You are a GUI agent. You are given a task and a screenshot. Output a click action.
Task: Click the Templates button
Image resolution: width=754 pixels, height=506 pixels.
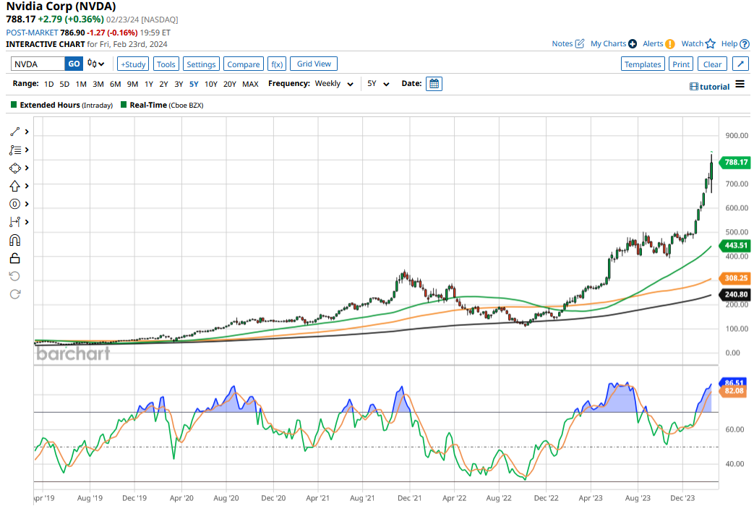pyautogui.click(x=642, y=64)
